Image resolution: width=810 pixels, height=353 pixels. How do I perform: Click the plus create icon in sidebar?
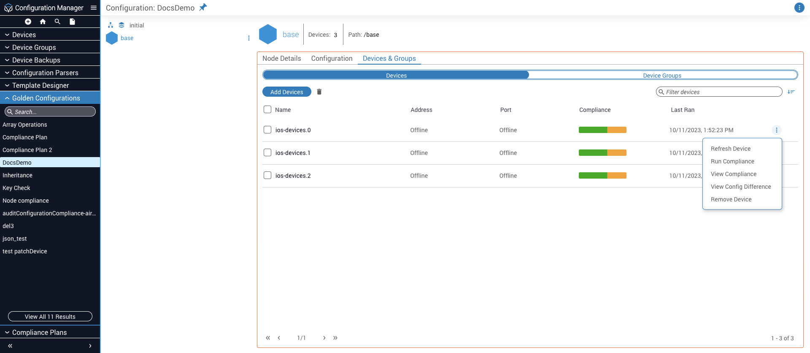pyautogui.click(x=28, y=22)
